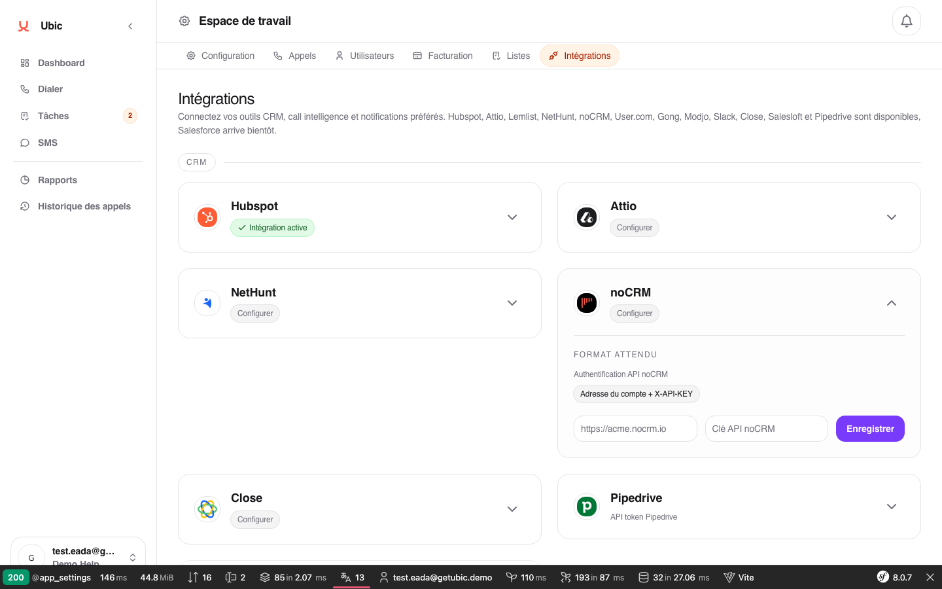The width and height of the screenshot is (942, 589).
Task: Click the Intégration active badge on Hubspot
Action: (x=272, y=228)
